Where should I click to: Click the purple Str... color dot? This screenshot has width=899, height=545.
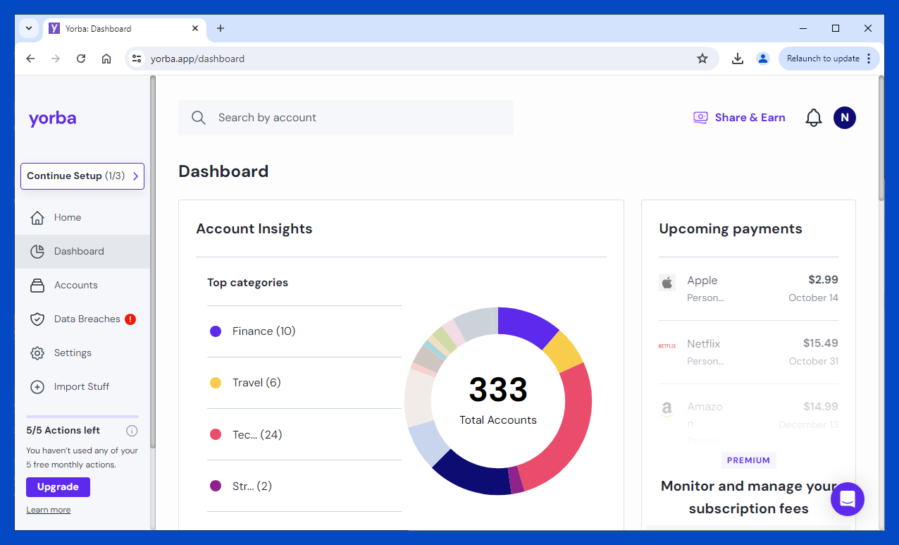pyautogui.click(x=216, y=486)
